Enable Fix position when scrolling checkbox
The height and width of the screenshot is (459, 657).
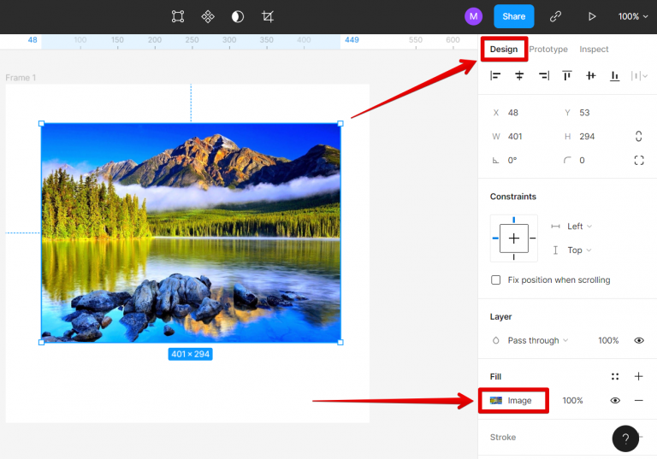496,280
